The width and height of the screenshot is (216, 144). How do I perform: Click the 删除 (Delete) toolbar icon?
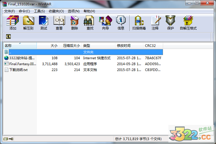pos(75,23)
